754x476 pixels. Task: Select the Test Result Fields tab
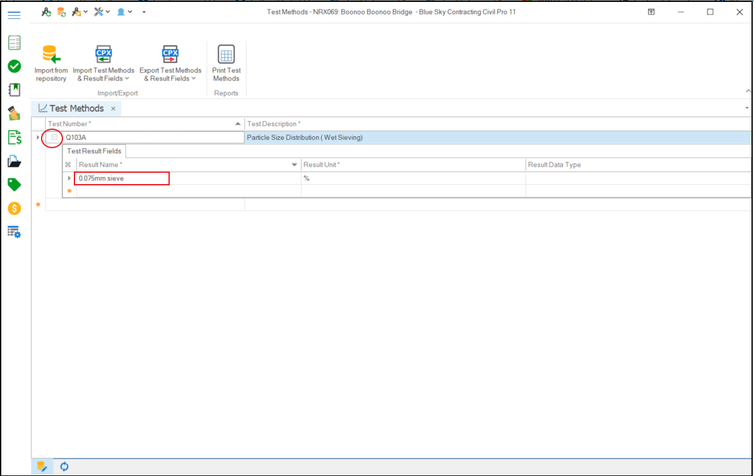(x=94, y=151)
